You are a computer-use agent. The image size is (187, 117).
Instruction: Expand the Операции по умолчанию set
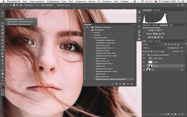(90, 27)
